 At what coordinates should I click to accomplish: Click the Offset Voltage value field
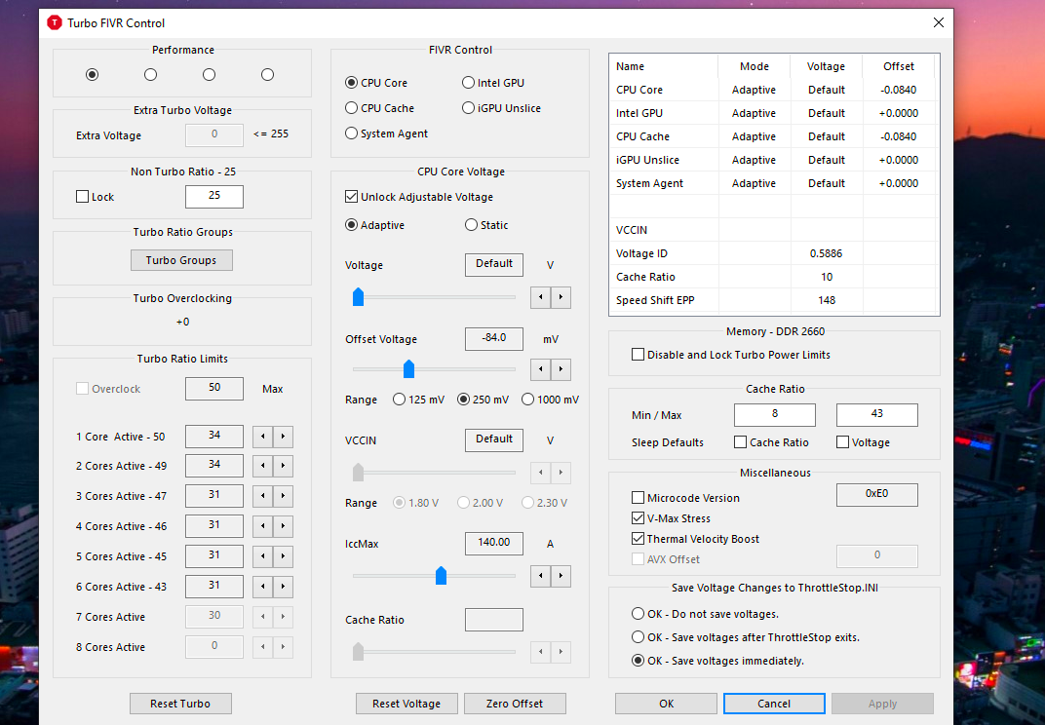click(x=494, y=338)
